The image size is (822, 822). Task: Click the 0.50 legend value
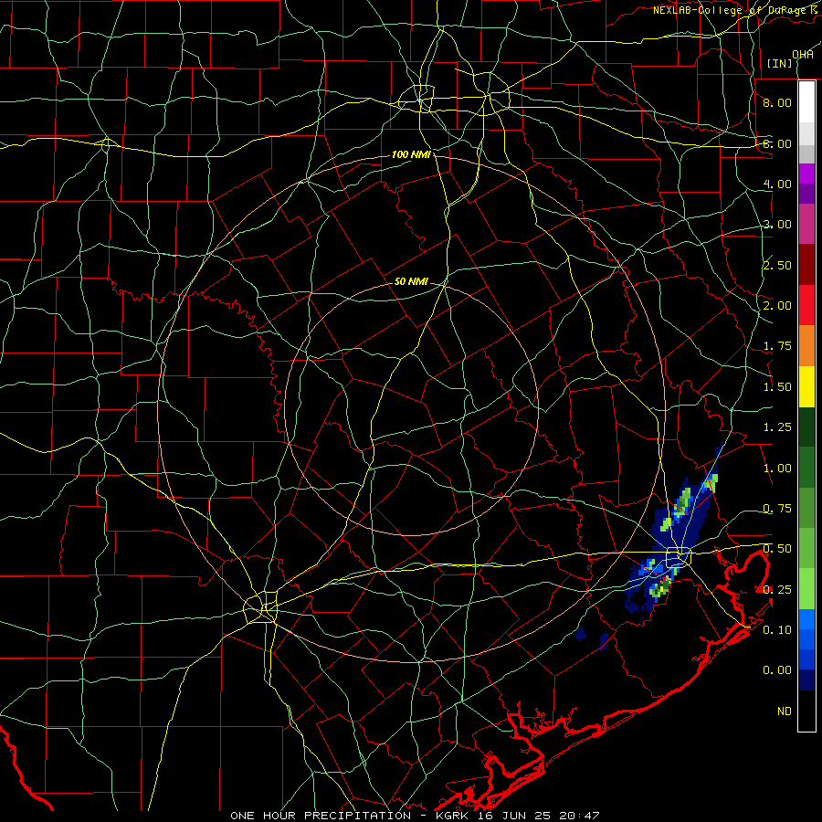click(x=777, y=549)
